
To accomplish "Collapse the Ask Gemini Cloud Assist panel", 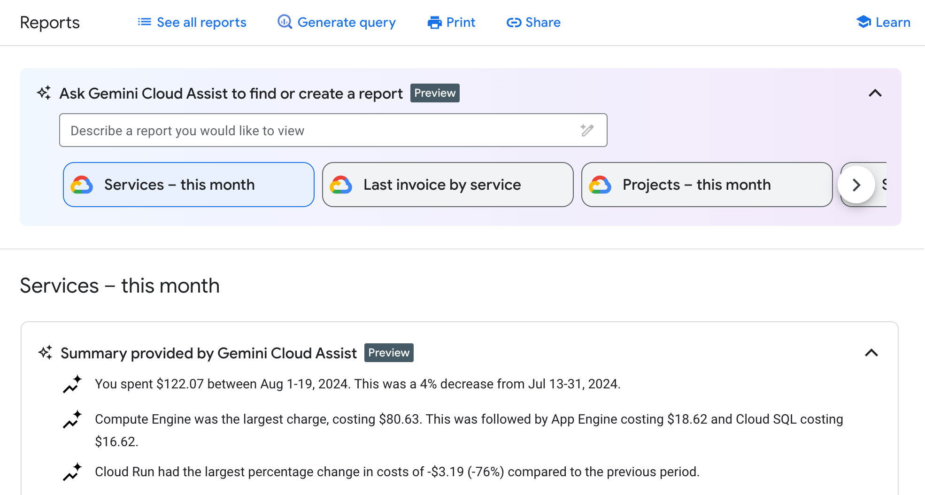I will pyautogui.click(x=875, y=93).
